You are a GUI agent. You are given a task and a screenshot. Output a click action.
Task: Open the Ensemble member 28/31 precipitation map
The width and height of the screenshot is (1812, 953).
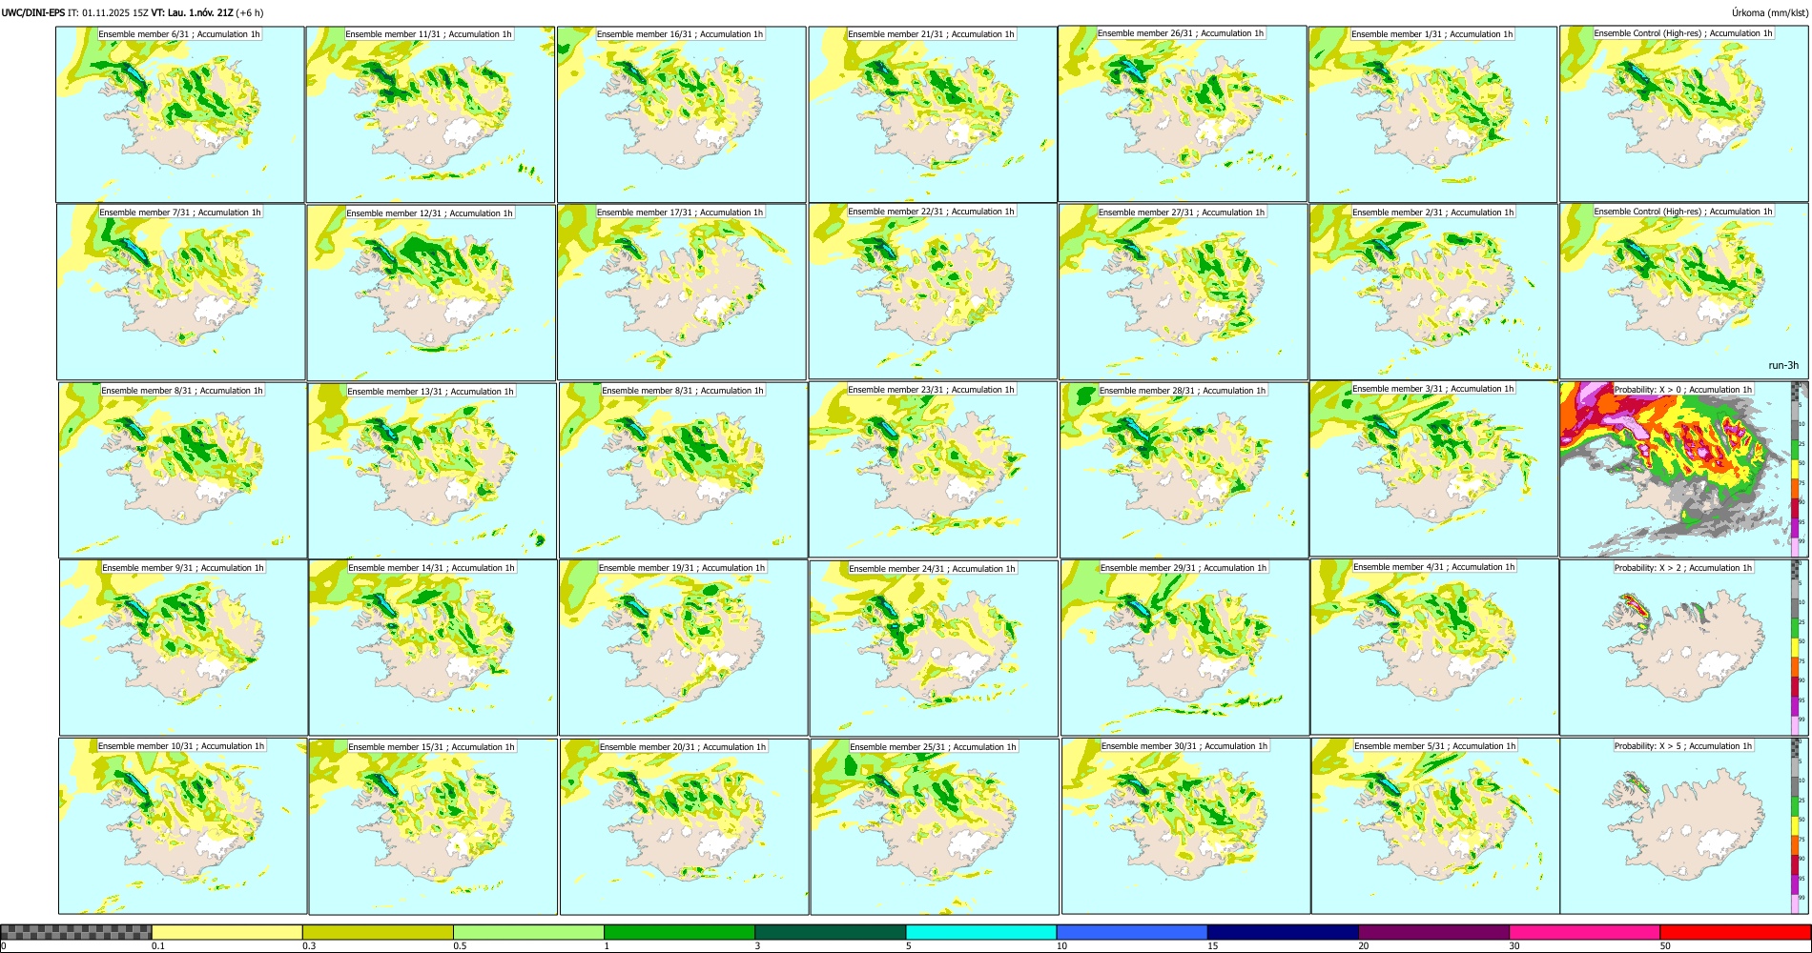tap(1184, 470)
